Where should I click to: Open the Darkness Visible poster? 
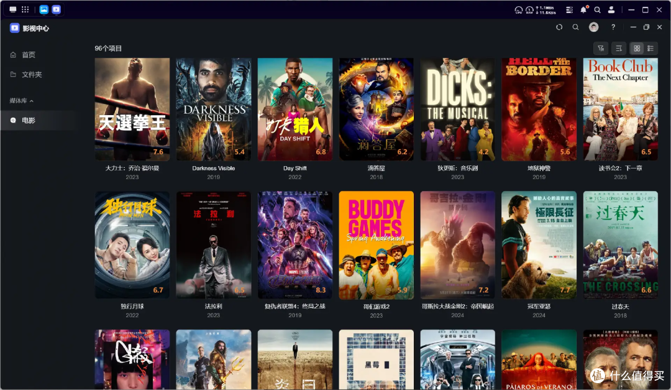click(214, 109)
